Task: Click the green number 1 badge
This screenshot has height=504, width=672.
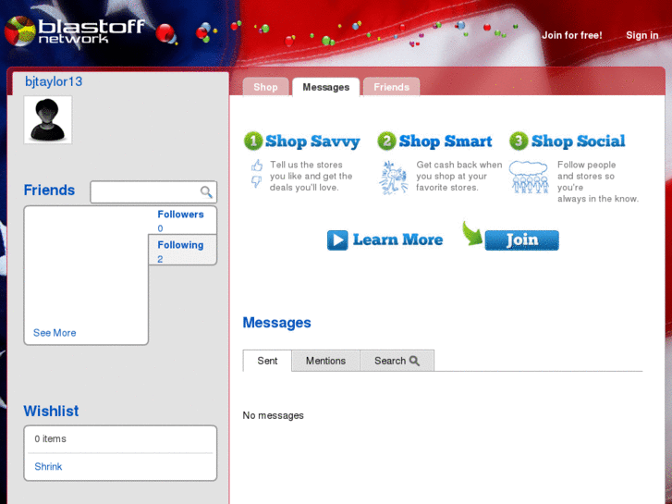Action: [253, 141]
